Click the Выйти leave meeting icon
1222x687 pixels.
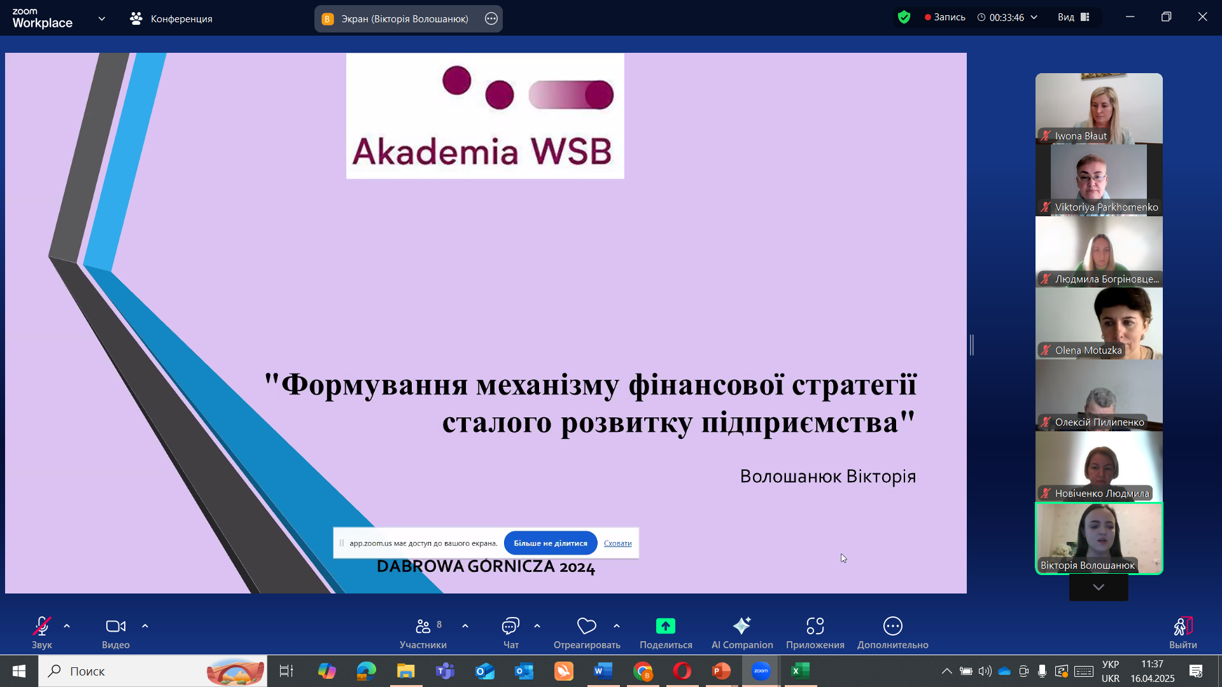[1183, 627]
